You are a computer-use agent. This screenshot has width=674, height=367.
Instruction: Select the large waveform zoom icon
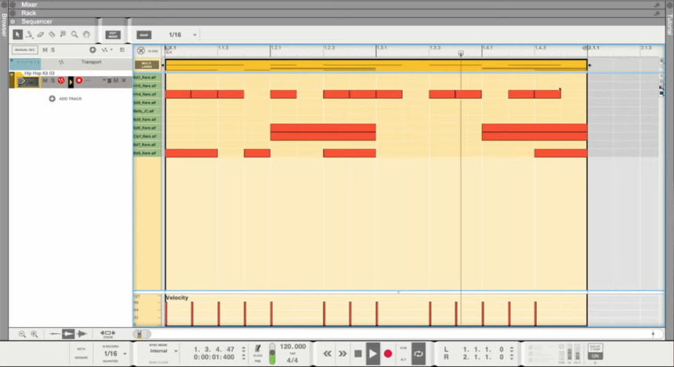(x=82, y=334)
